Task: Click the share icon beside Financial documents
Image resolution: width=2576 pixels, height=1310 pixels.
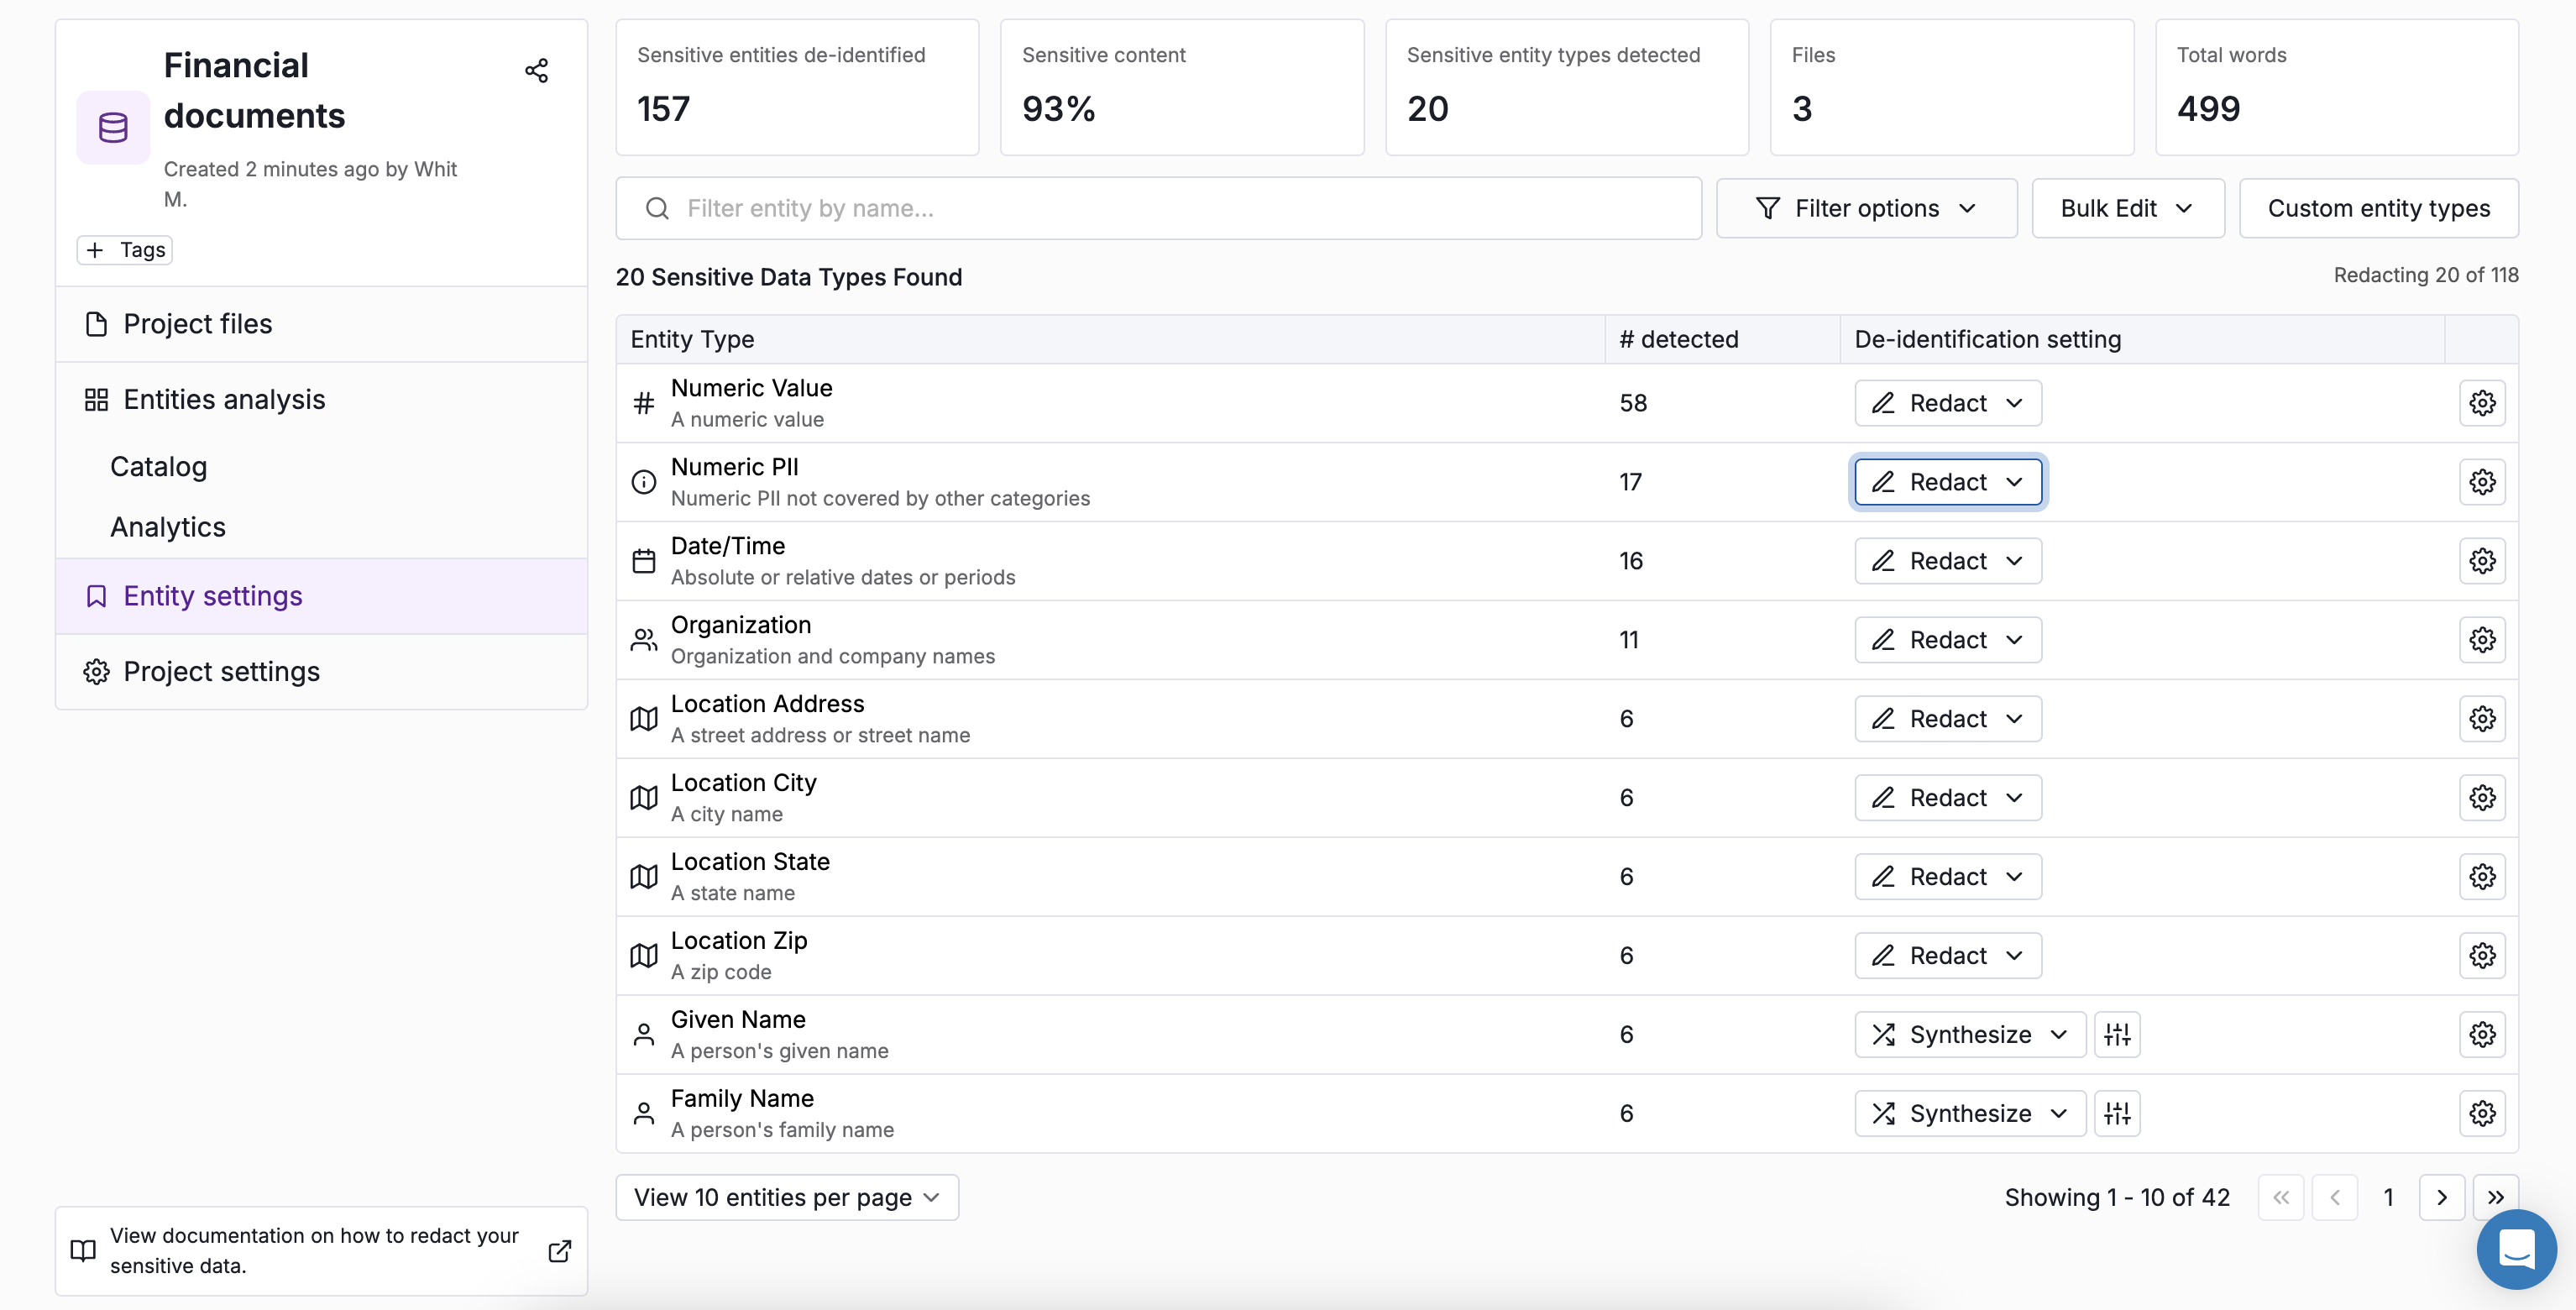Action: (x=536, y=70)
